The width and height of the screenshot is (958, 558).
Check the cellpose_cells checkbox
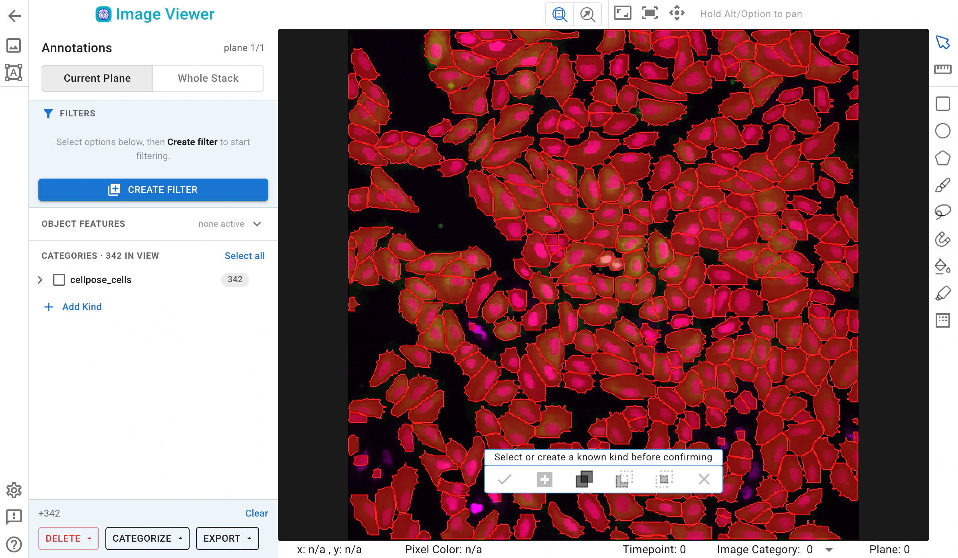(x=59, y=280)
